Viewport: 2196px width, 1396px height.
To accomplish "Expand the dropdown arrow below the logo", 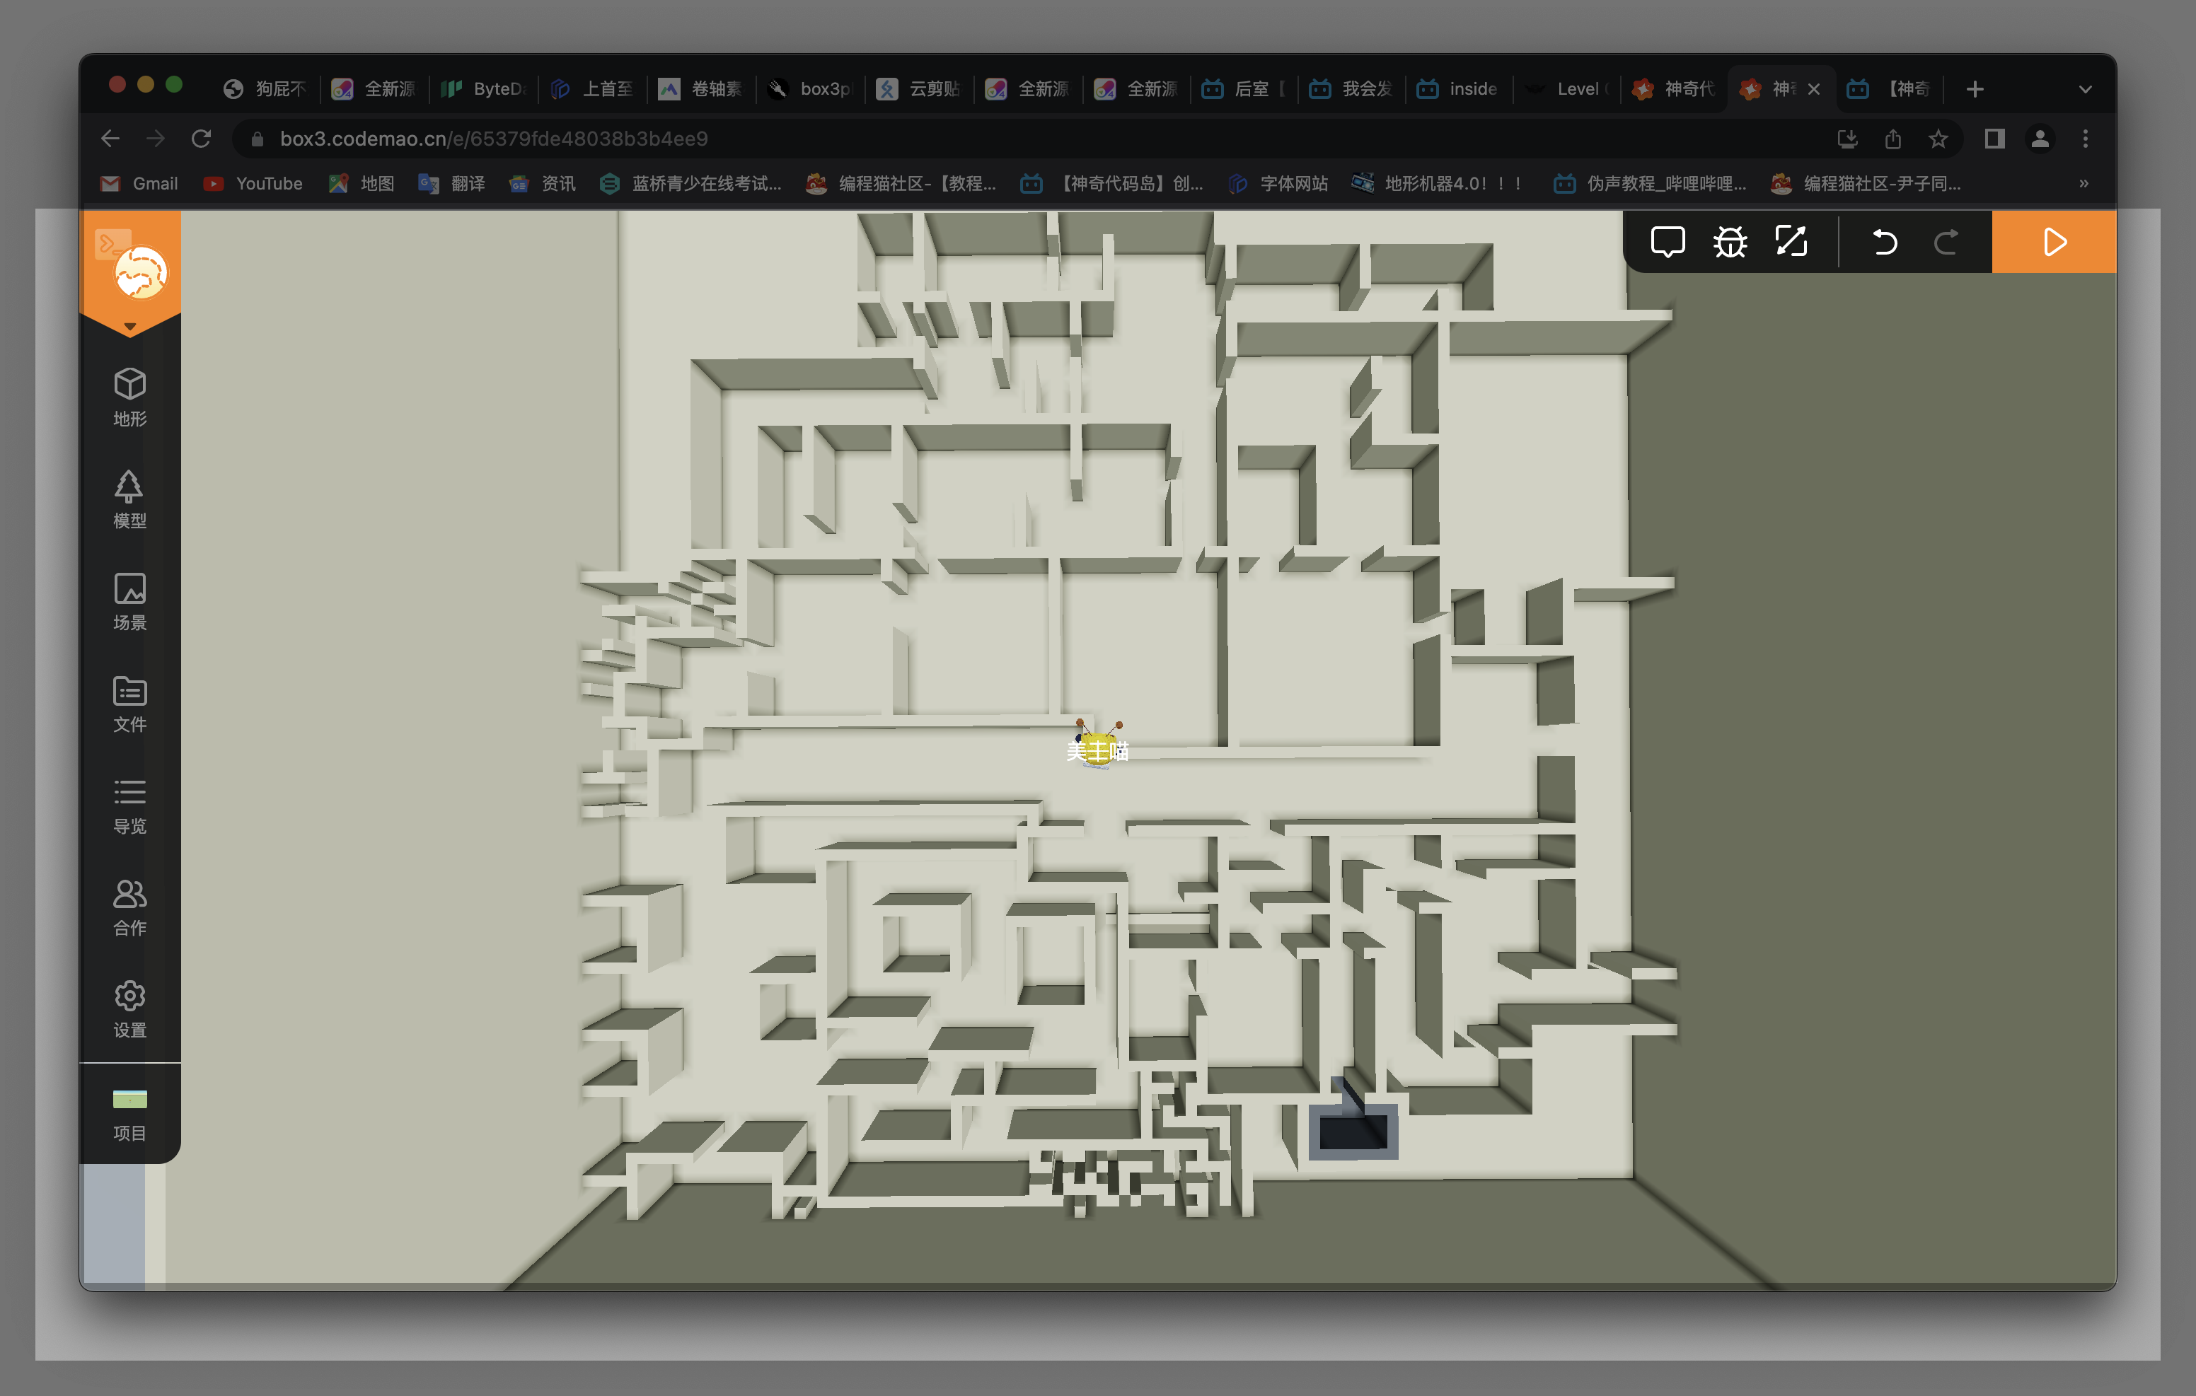I will tap(129, 327).
